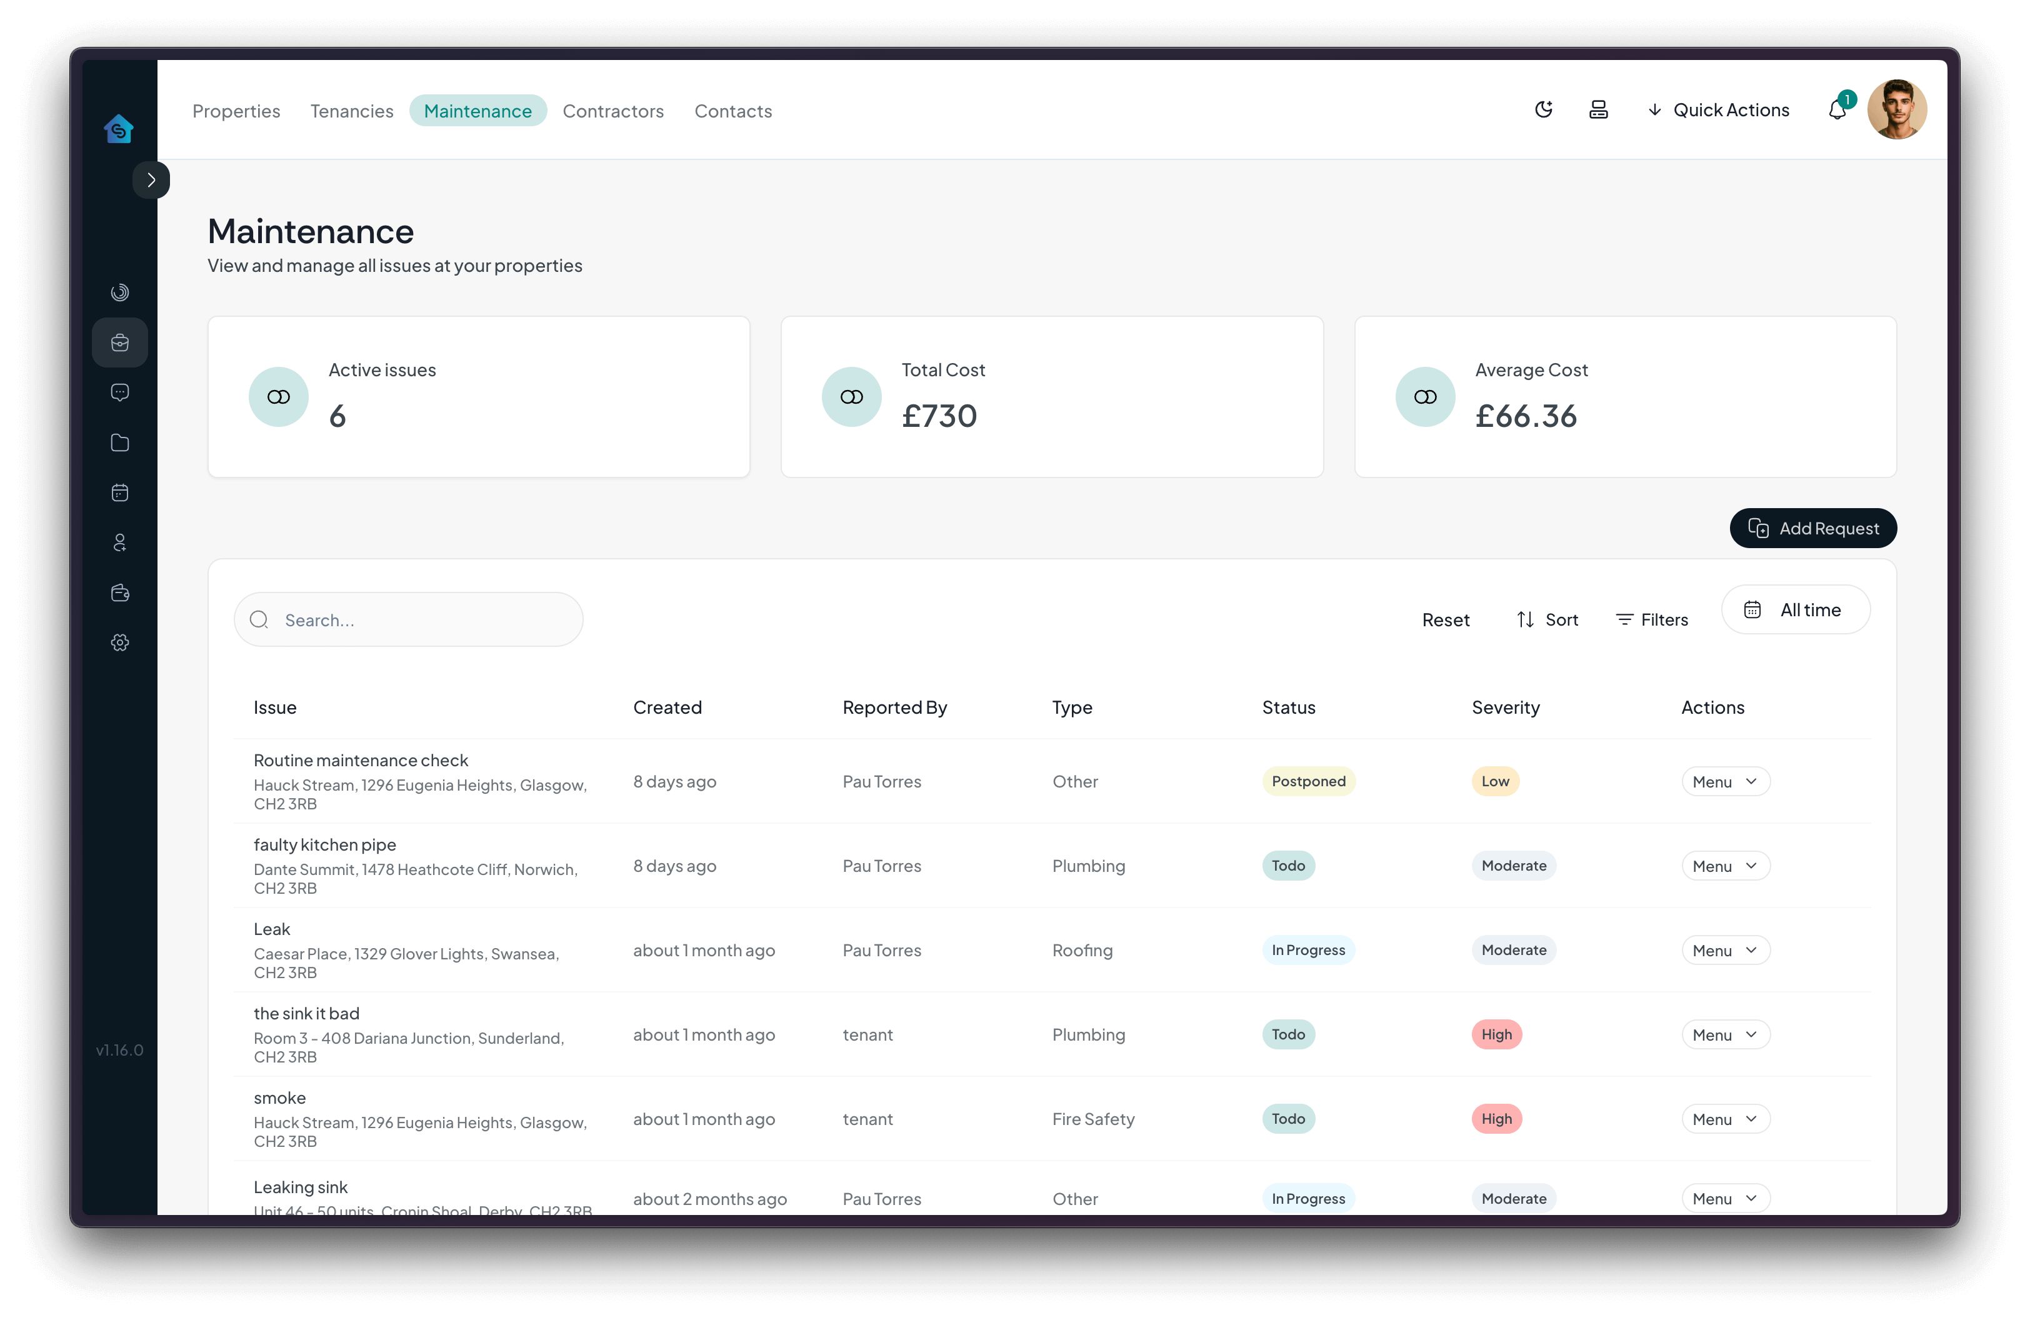Open the maintenance toolbox icon in sidebar
The width and height of the screenshot is (2030, 1320).
coord(120,342)
